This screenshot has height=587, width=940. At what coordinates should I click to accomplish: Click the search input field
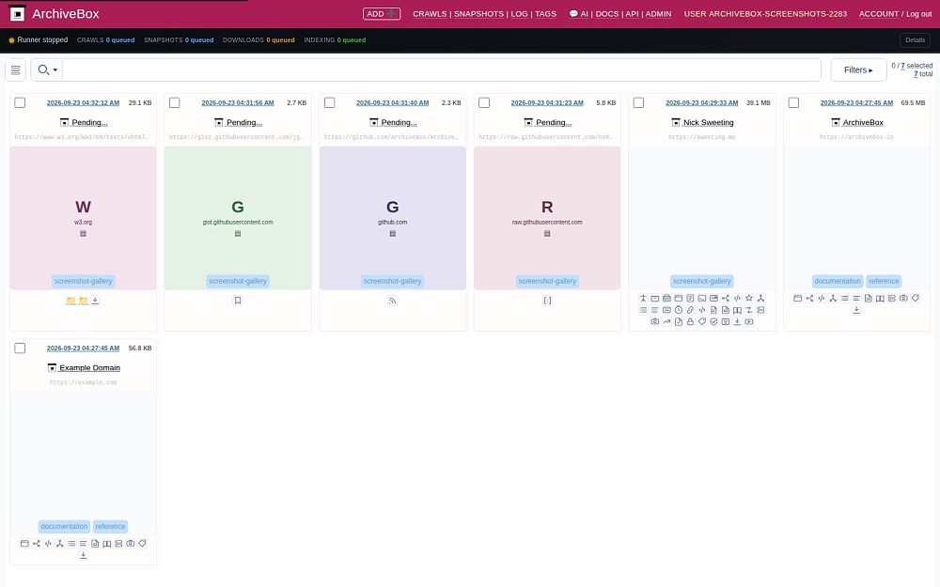coord(441,70)
